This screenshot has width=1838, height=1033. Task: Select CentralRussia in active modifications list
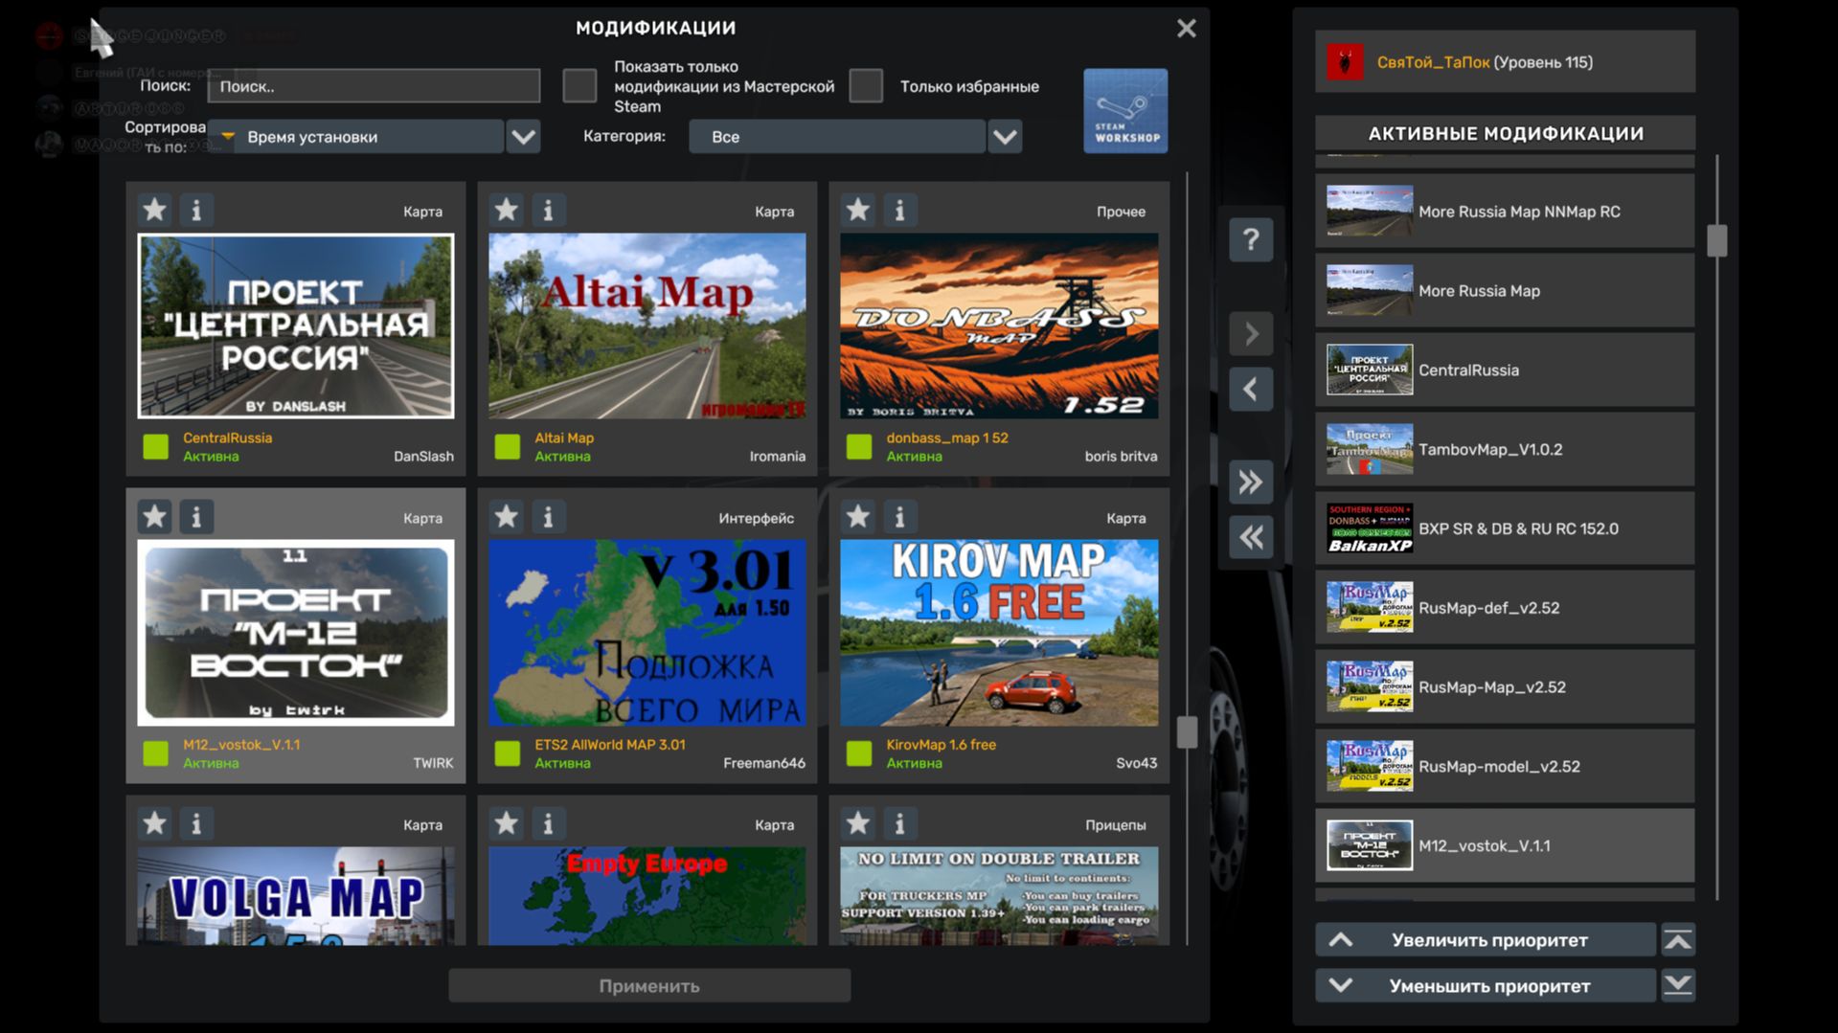pyautogui.click(x=1504, y=371)
